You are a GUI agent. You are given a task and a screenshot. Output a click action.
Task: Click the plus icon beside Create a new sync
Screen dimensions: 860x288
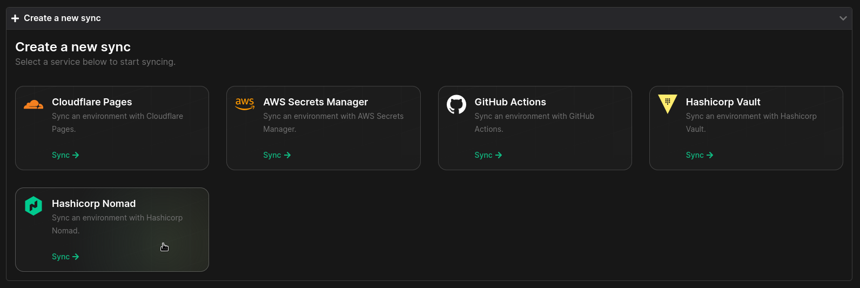(15, 18)
